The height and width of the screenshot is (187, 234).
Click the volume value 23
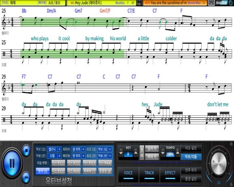pyautogui.click(x=219, y=183)
